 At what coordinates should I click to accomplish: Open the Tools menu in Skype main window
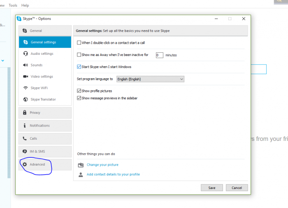(13, 5)
